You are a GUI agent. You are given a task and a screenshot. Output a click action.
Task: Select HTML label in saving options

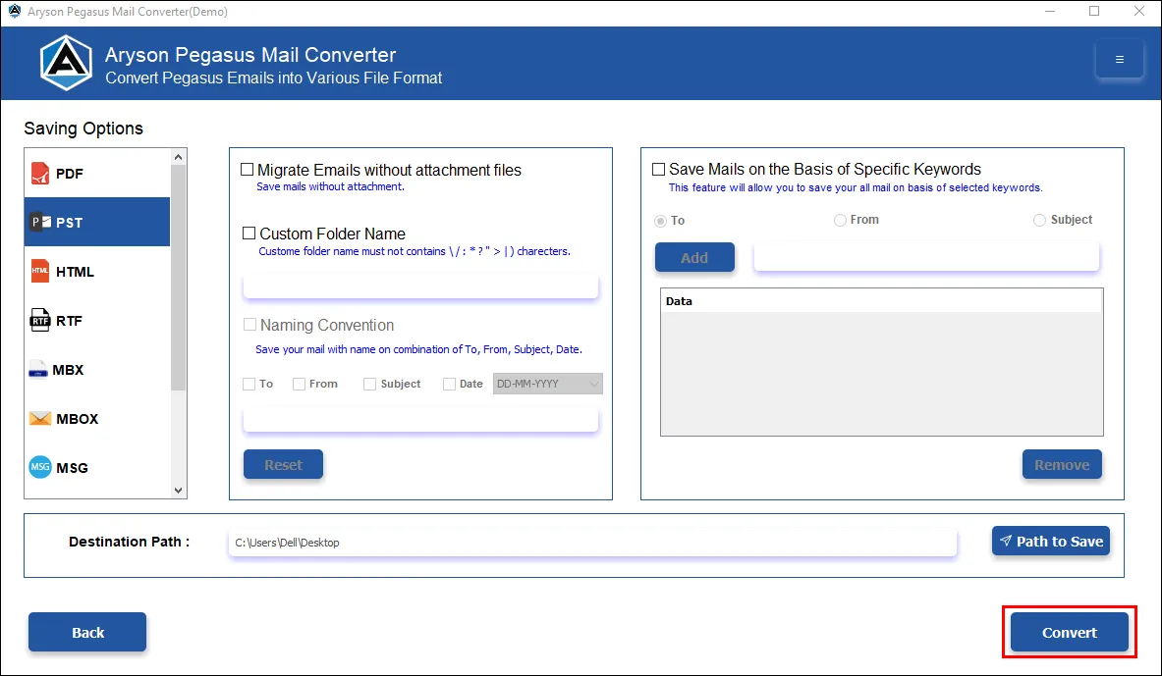[x=75, y=272]
